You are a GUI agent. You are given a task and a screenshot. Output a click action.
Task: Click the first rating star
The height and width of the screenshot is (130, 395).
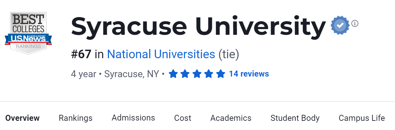[x=173, y=74]
